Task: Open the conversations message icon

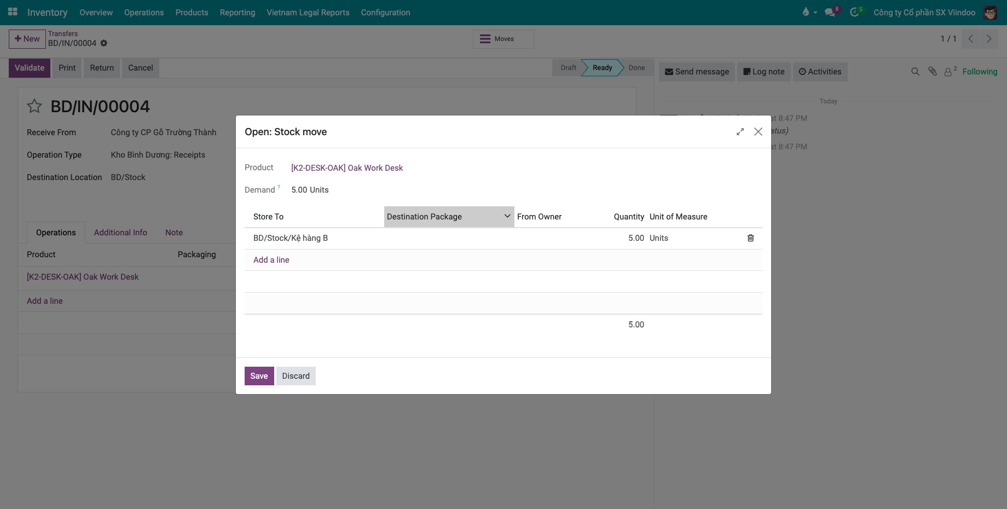Action: click(831, 12)
